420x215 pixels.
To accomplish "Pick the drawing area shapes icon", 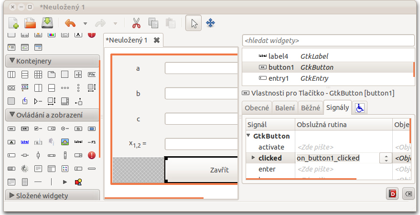I will pyautogui.click(x=78, y=183).
